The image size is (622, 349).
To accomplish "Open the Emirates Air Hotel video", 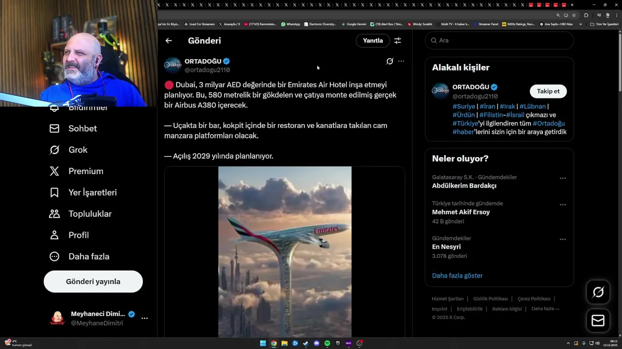I will [285, 252].
